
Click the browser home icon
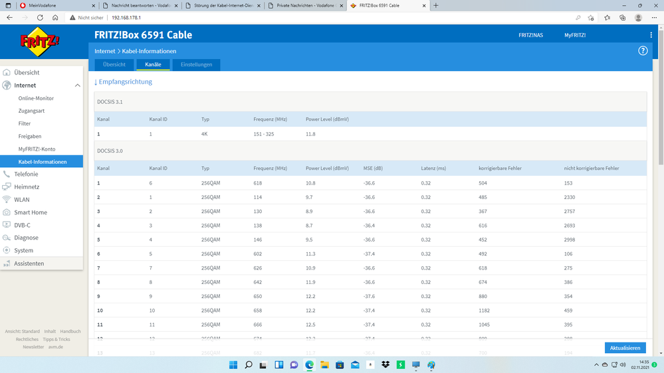[x=55, y=18]
